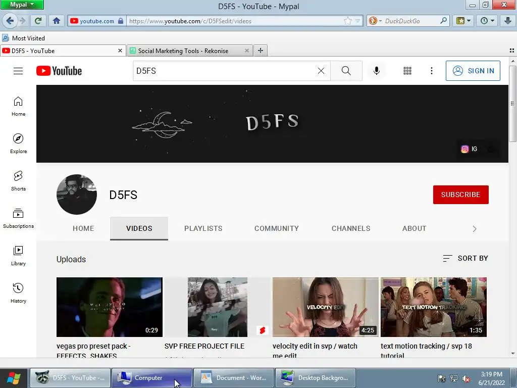Open Shorts in YouTube sidebar
This screenshot has width=517, height=388.
[x=18, y=181]
